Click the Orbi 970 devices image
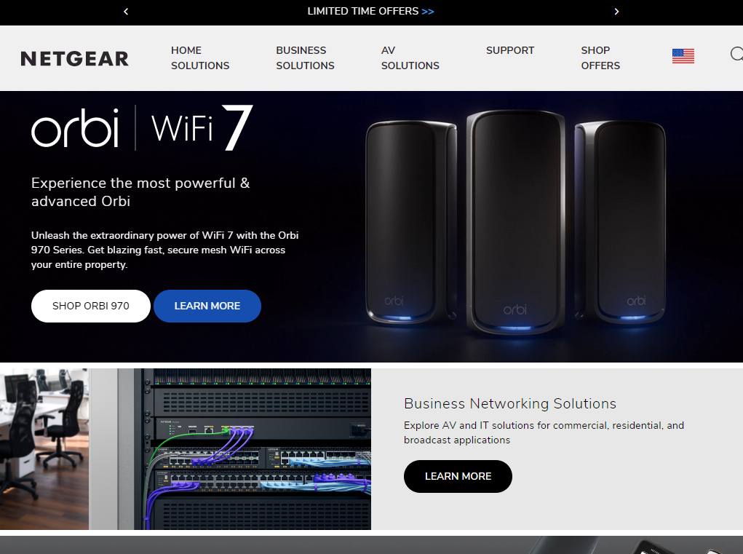 pos(515,222)
